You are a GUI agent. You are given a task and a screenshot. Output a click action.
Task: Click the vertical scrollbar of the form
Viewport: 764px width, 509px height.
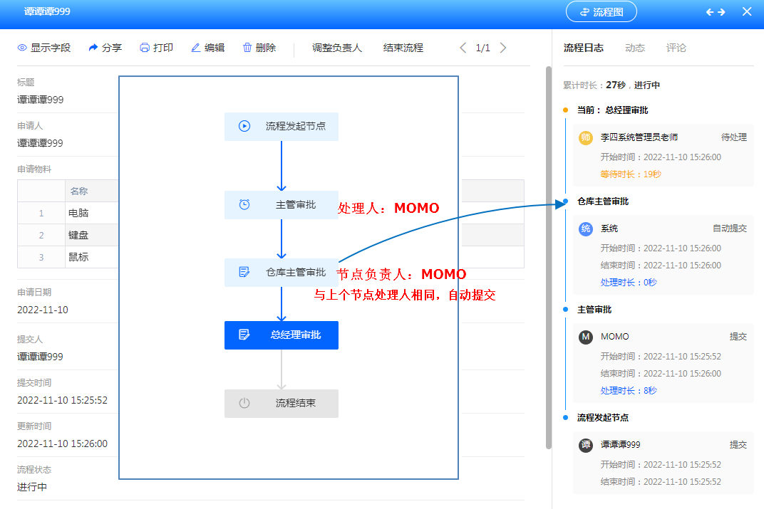tap(548, 256)
